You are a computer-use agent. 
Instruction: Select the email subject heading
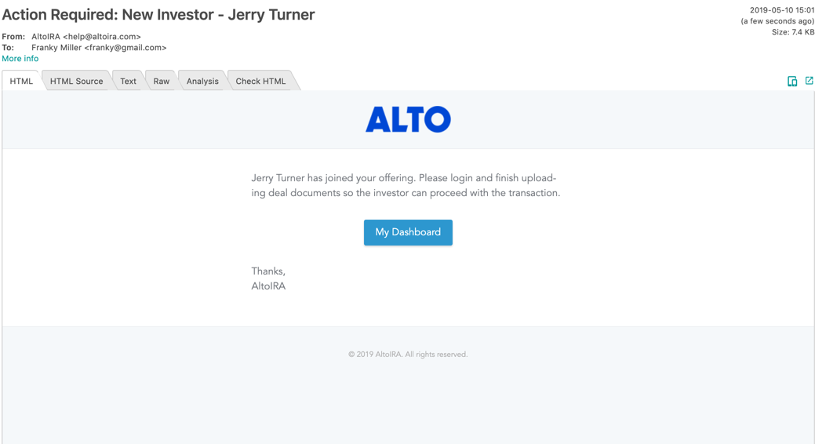pos(158,15)
